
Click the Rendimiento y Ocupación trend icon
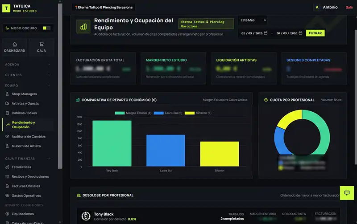tap(8, 125)
